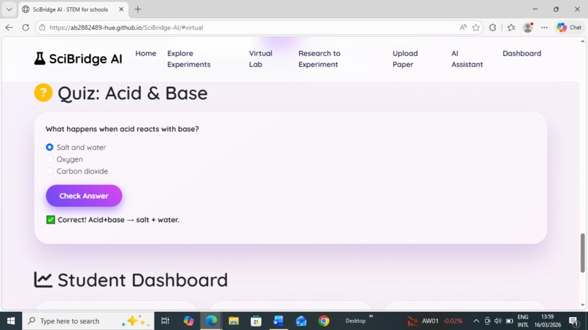The height and width of the screenshot is (330, 588).
Task: Click the Student Dashboard chart icon
Action: 43,280
